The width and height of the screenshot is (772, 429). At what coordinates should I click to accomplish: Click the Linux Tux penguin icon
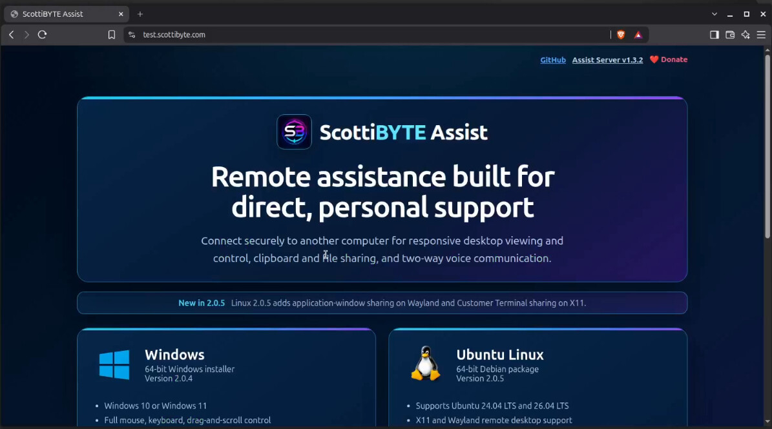click(x=425, y=364)
